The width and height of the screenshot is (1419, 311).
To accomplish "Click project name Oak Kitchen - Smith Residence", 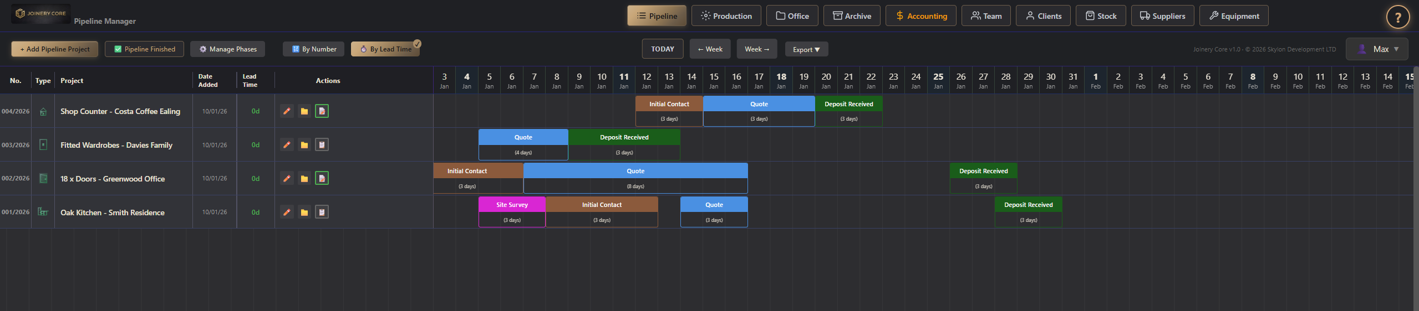I will coord(113,212).
